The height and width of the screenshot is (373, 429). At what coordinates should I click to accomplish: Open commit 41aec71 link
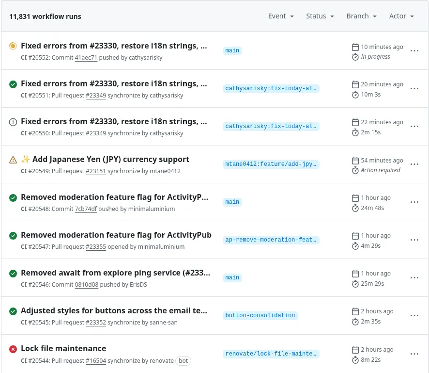[x=86, y=57]
